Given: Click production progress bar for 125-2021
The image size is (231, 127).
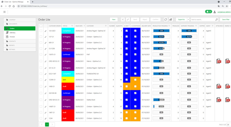Looking at the screenshot, I should coord(161,31).
